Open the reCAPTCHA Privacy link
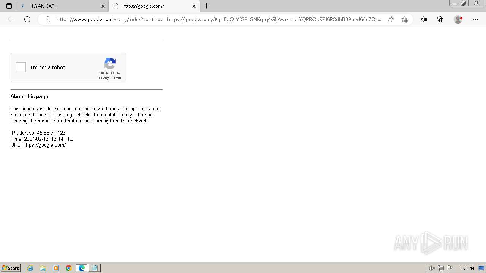 (104, 78)
